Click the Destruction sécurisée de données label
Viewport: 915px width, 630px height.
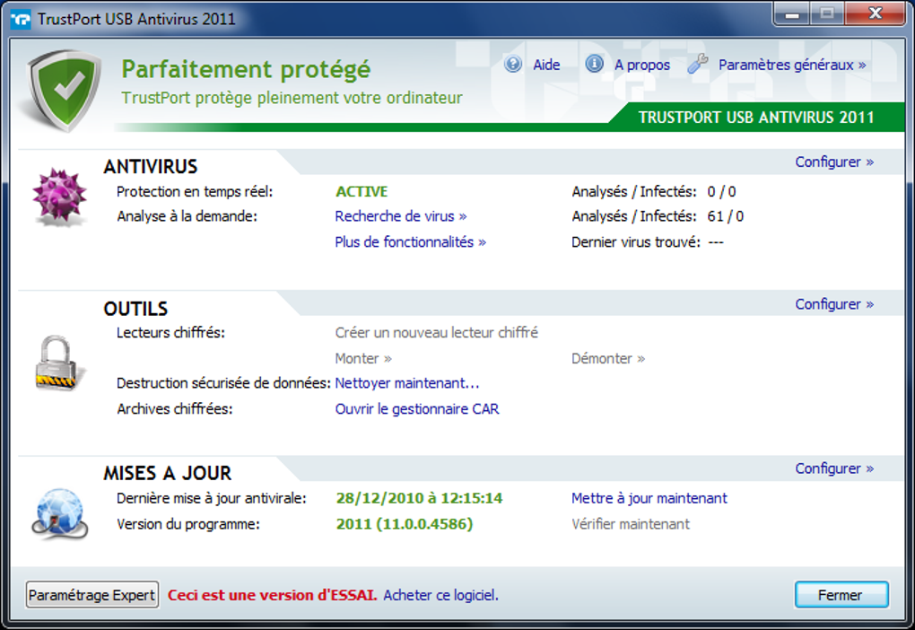[x=223, y=383]
